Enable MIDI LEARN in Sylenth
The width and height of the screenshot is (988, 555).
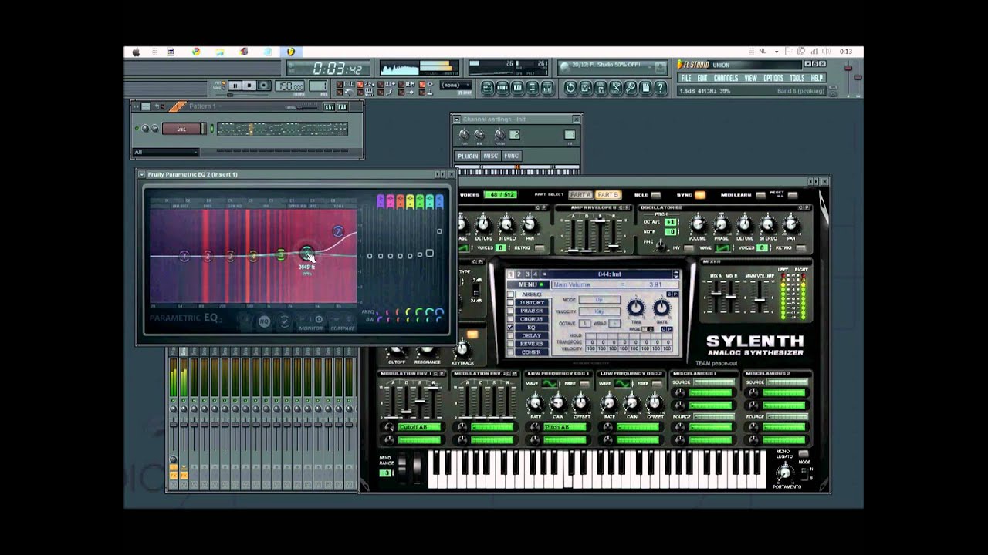coord(760,196)
